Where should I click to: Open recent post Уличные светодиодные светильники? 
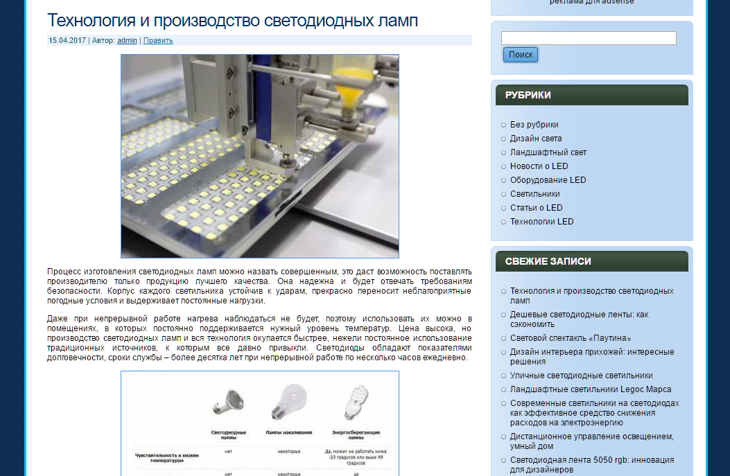point(582,376)
